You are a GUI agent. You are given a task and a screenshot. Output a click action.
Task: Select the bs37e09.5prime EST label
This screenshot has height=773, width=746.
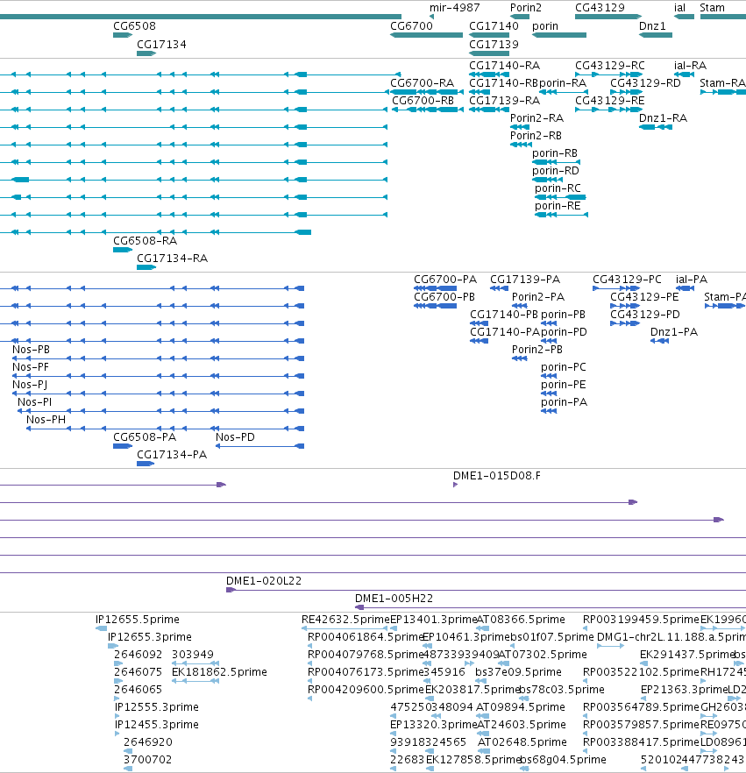tap(518, 672)
